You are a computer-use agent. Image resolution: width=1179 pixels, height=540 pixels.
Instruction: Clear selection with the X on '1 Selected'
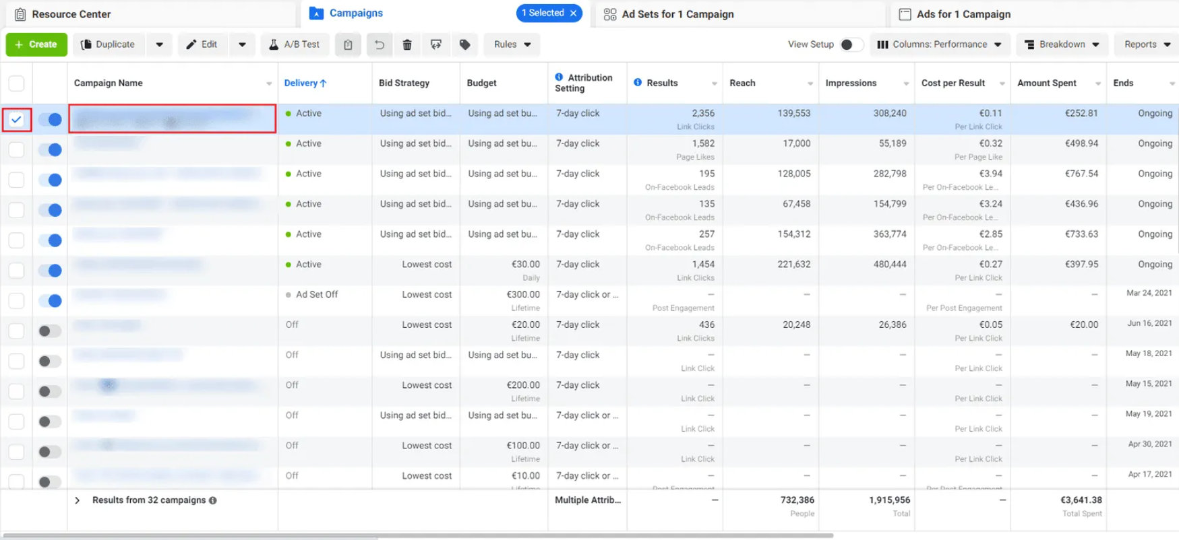click(x=574, y=13)
